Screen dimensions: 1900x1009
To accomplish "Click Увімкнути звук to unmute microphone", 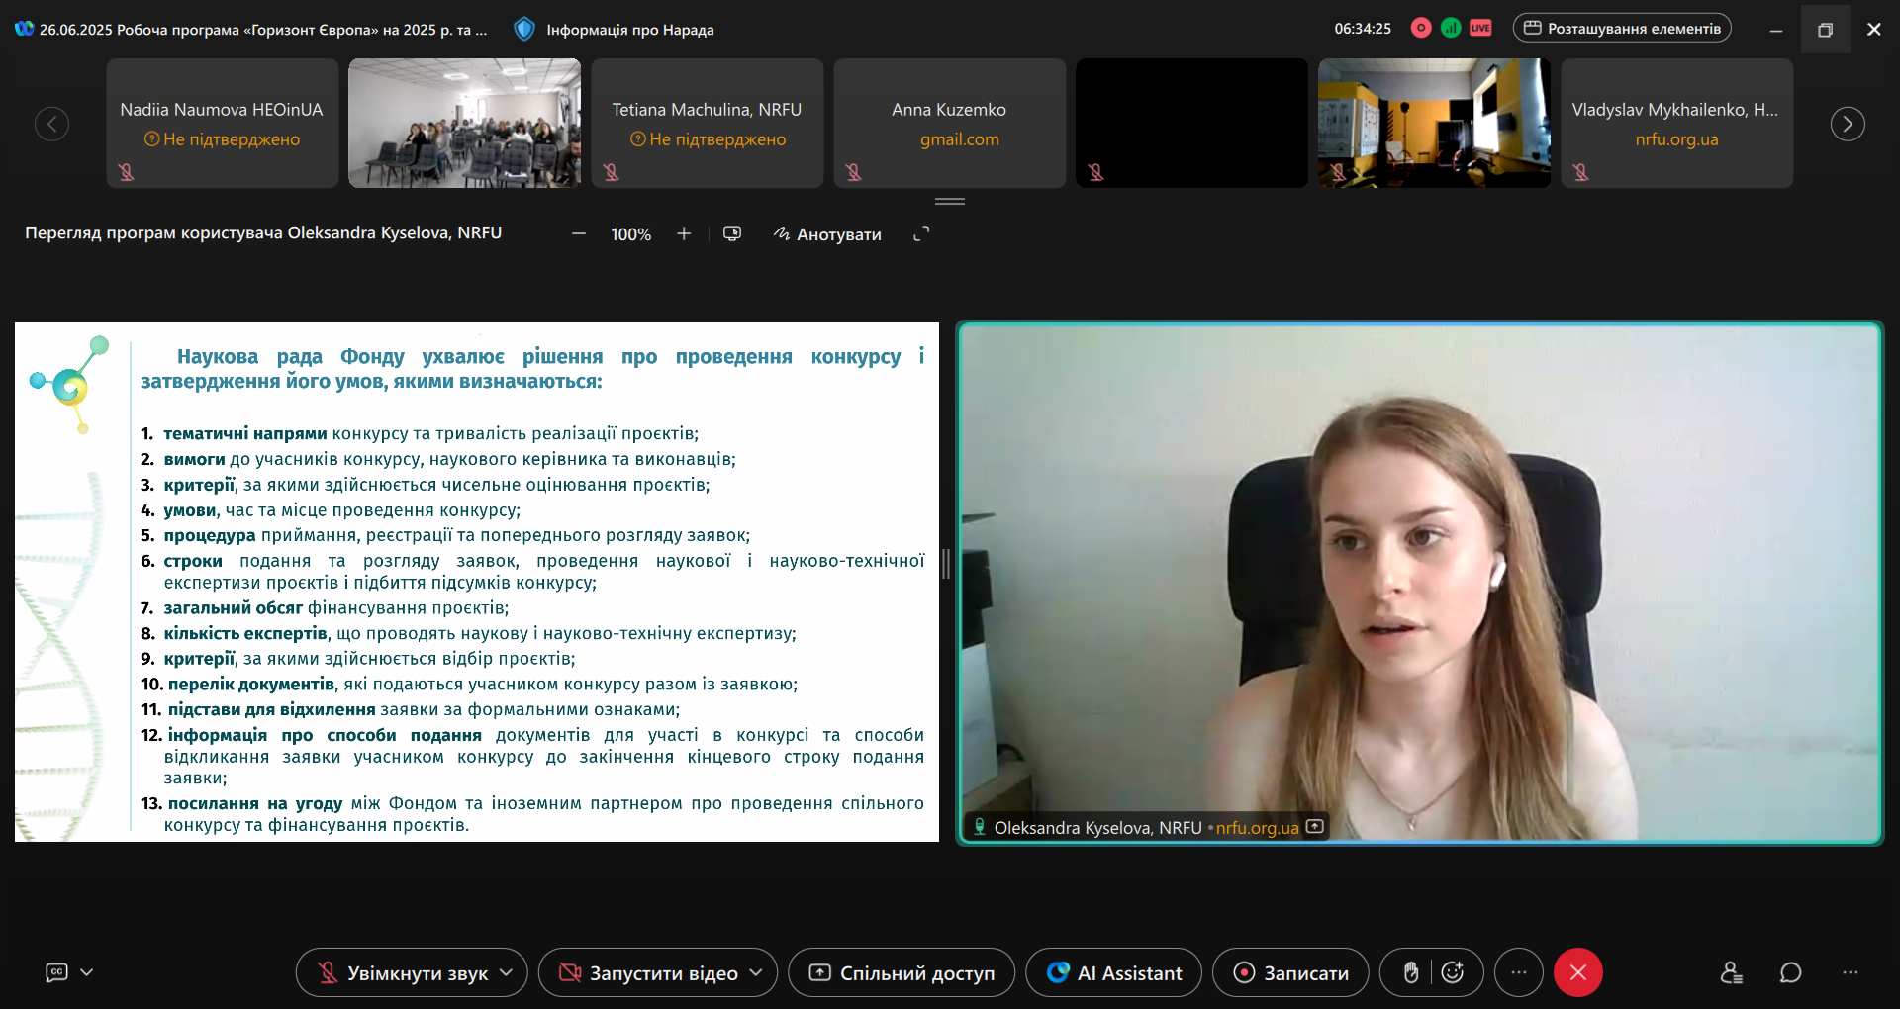I will pyautogui.click(x=403, y=973).
